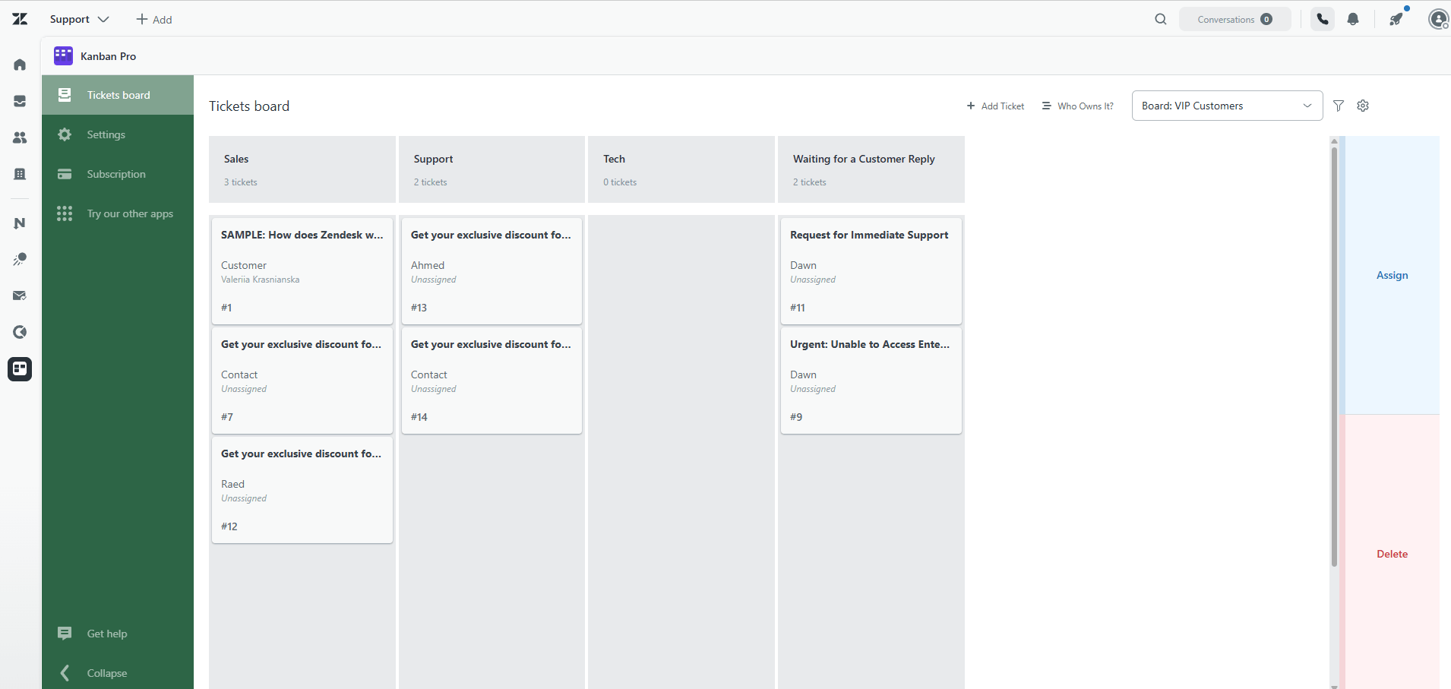This screenshot has height=689, width=1451.
Task: Click the Who Owns It? button
Action: [1078, 106]
